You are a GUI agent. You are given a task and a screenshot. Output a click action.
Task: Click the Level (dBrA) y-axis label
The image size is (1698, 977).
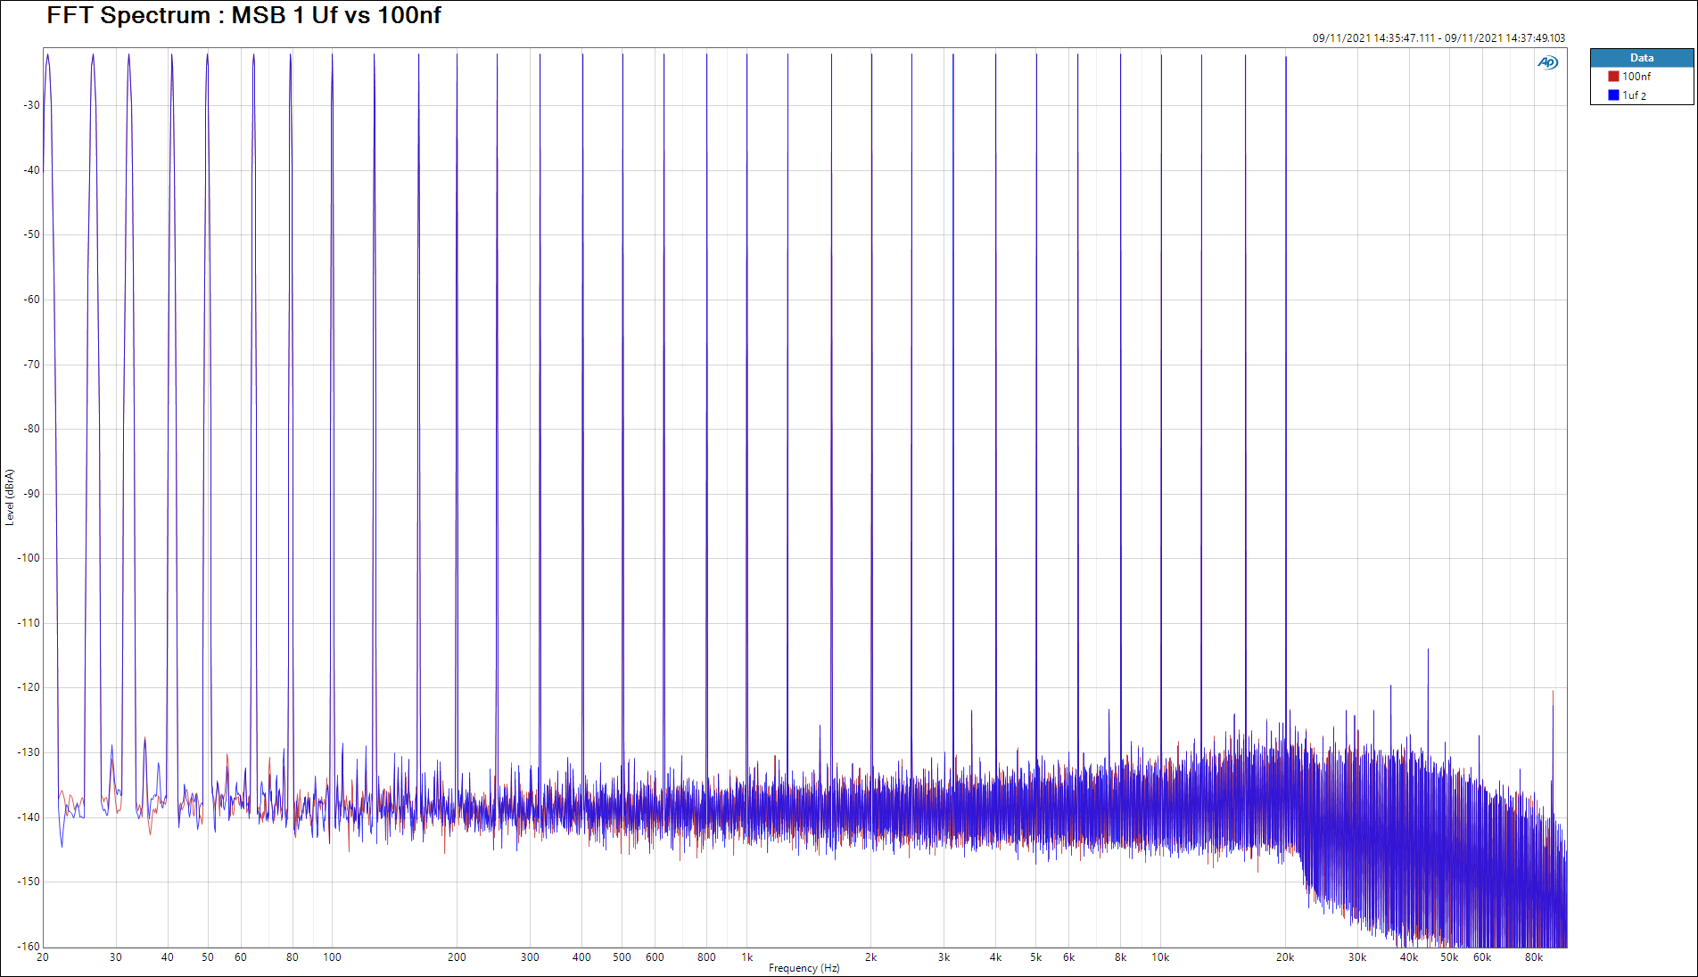[10, 497]
